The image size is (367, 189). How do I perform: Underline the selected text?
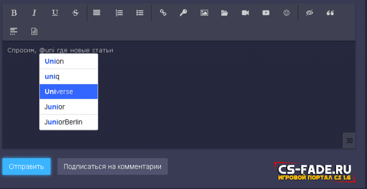pos(55,13)
